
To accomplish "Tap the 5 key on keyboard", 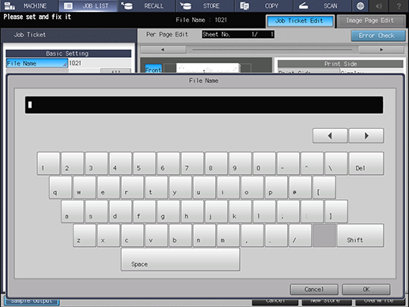I will click(145, 163).
